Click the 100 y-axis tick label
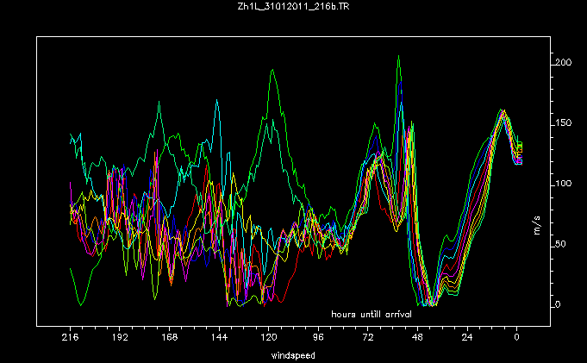Screen dimensions: 587x363 [564, 184]
